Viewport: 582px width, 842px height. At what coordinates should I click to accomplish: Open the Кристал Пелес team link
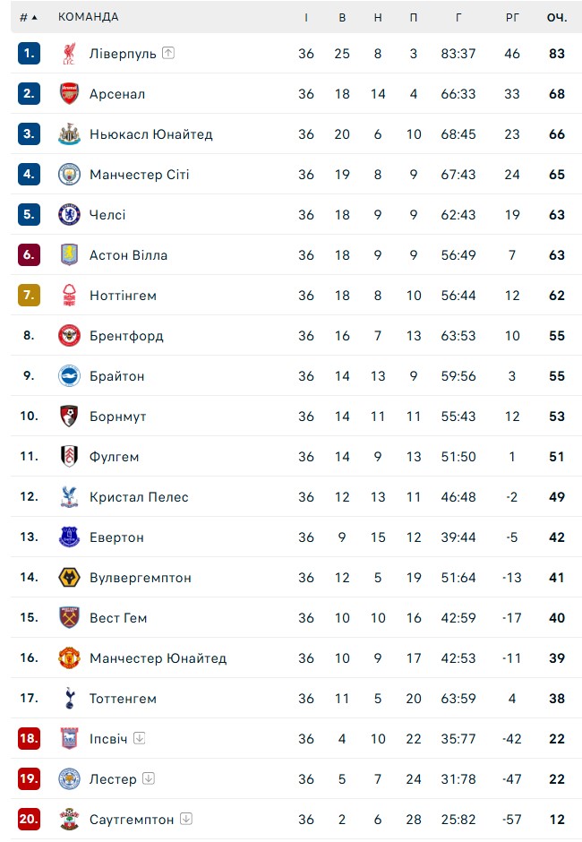point(139,497)
